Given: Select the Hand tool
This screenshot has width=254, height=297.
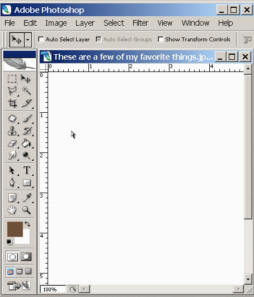Looking at the screenshot, I should (12, 210).
